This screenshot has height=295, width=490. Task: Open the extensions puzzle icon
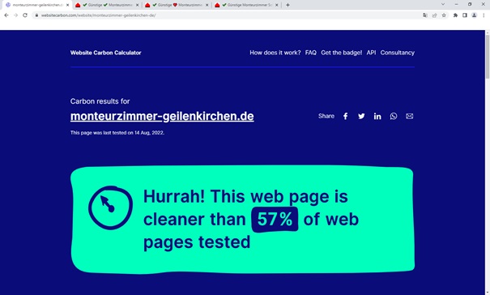coord(455,15)
